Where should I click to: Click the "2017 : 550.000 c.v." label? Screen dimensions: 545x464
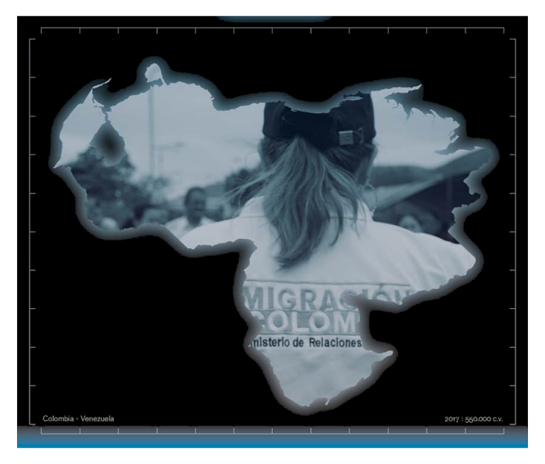coord(473,419)
